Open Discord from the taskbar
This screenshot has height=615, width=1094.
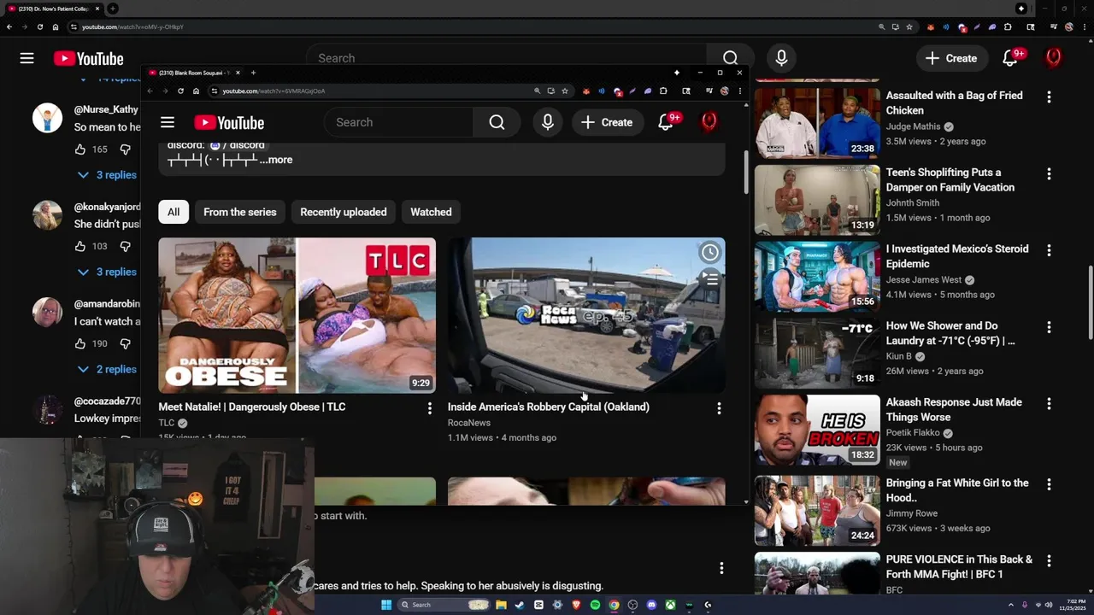pyautogui.click(x=651, y=605)
